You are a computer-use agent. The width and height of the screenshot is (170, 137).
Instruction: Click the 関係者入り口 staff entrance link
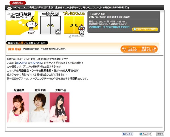pyautogui.click(x=78, y=36)
